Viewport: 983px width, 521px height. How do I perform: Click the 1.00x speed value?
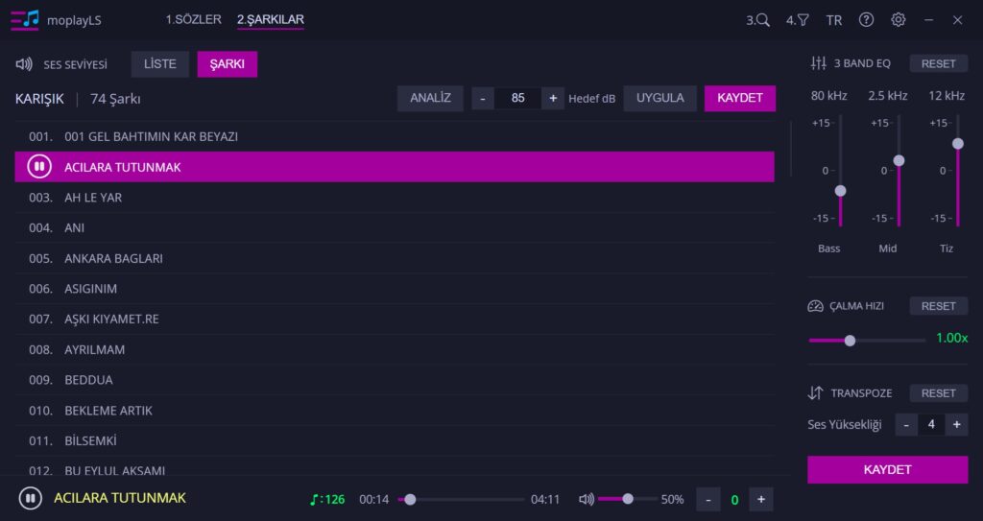click(x=951, y=338)
